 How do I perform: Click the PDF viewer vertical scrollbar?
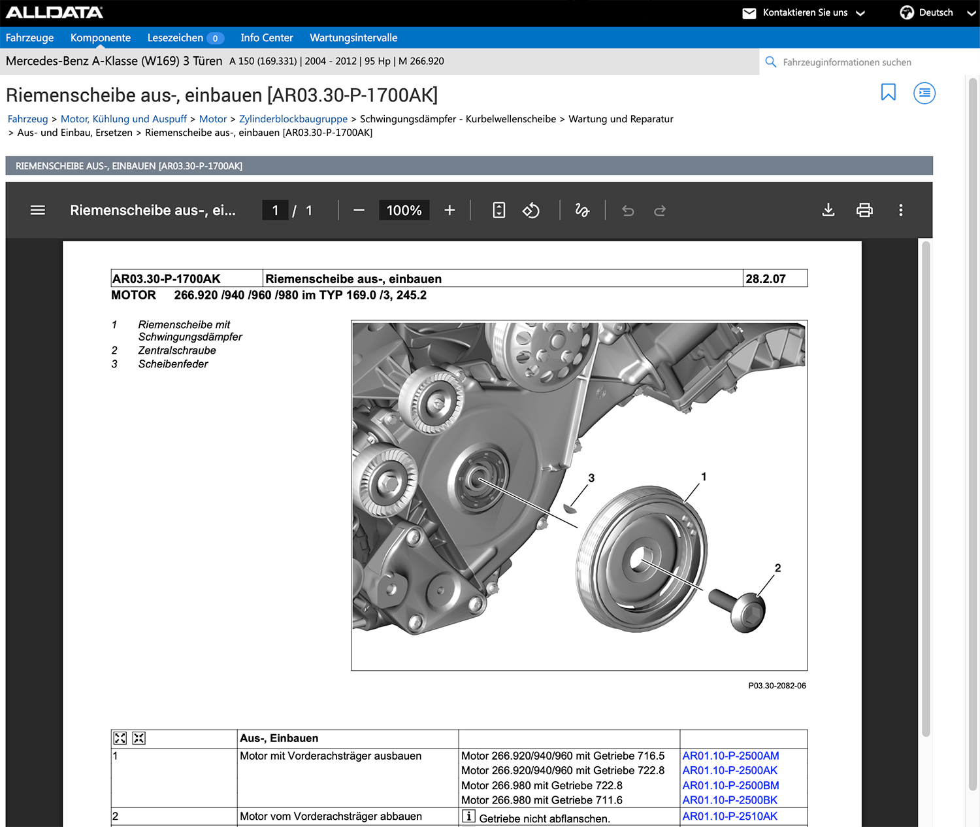[925, 489]
